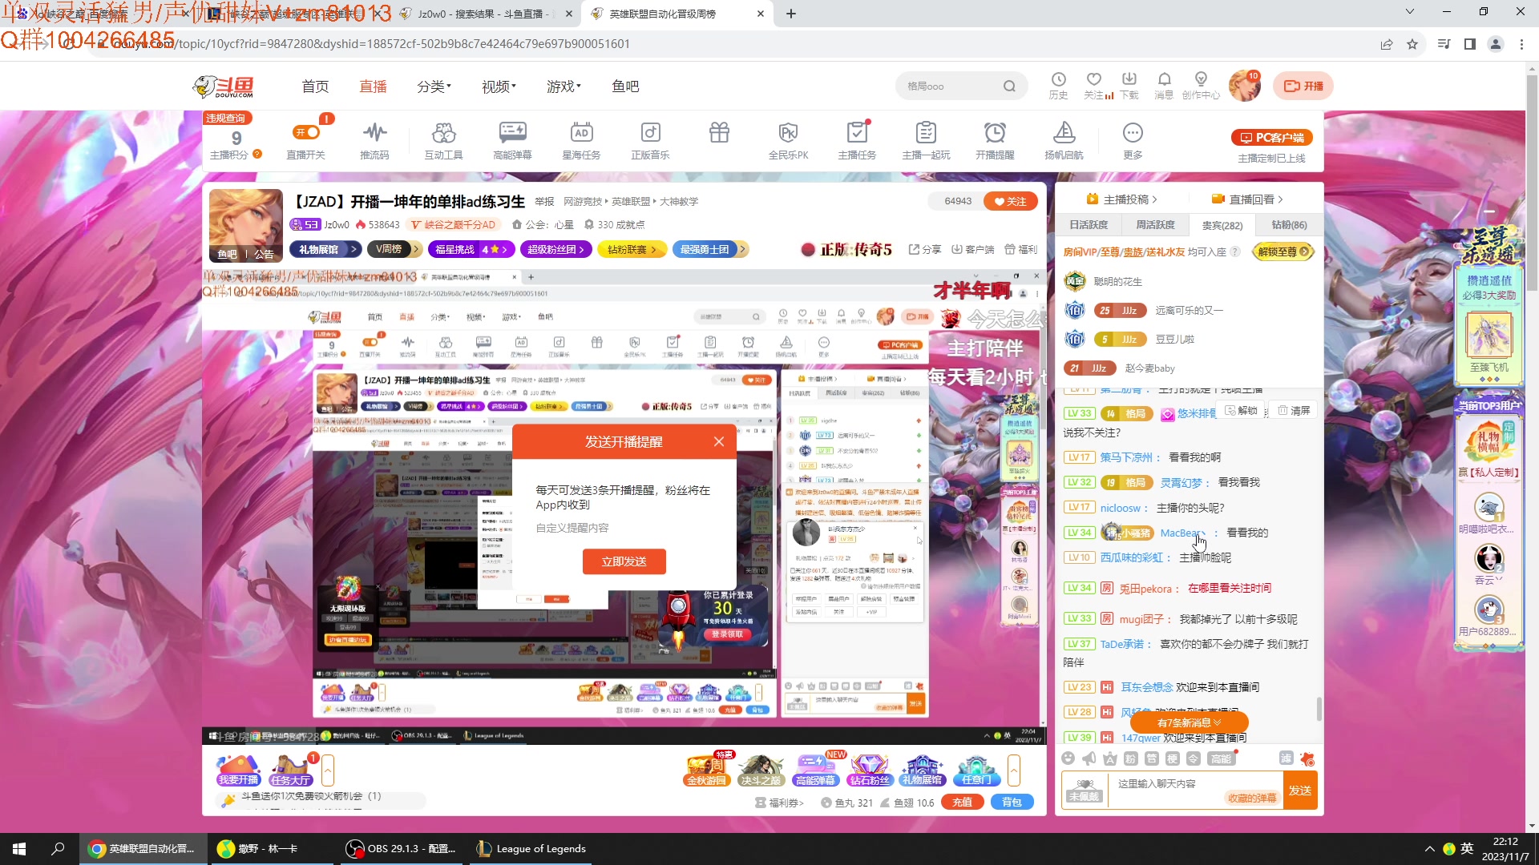The width and height of the screenshot is (1539, 865).
Task: Click the gift box toolbar icon
Action: 719,133
